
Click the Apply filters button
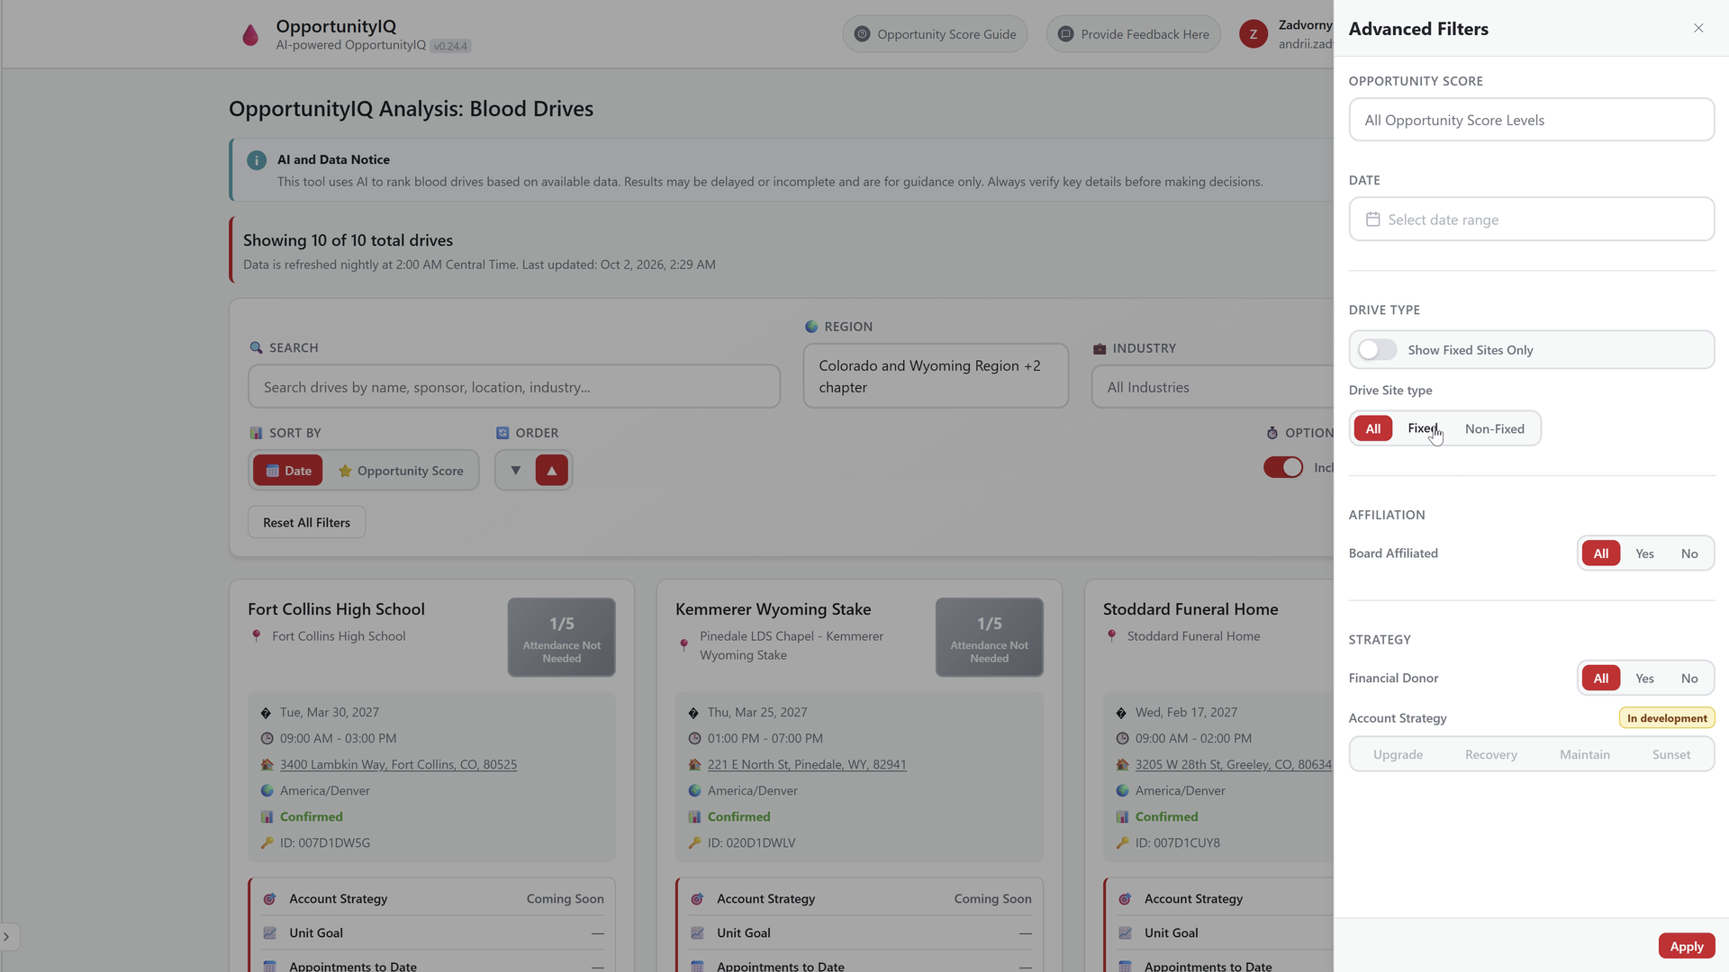1686,946
